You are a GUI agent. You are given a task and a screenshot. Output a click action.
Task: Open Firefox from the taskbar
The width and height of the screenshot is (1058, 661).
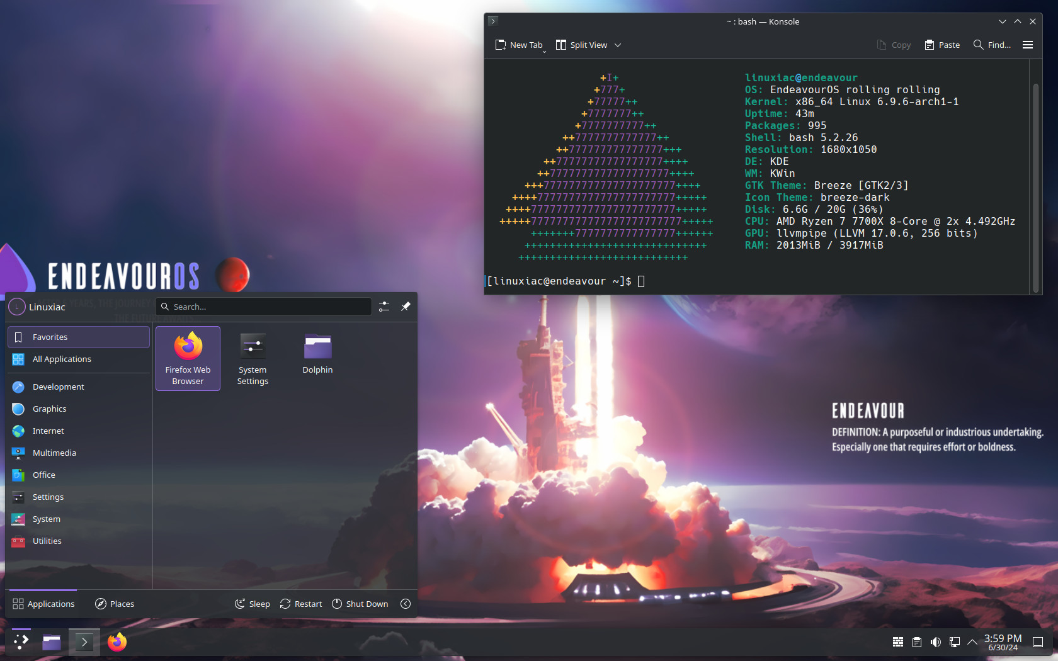click(x=117, y=642)
